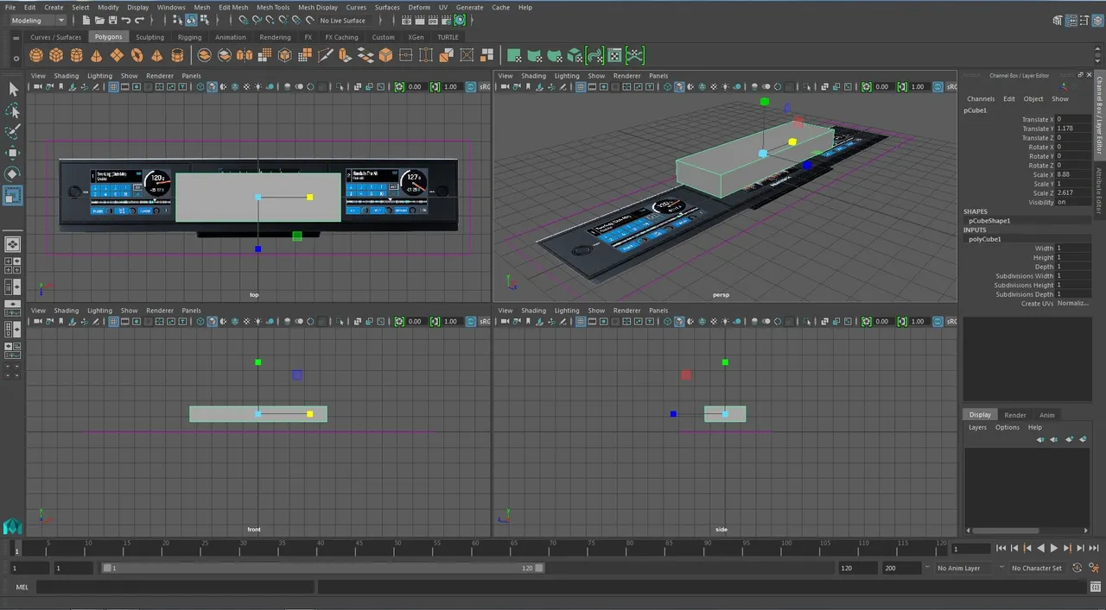Activate the Scale tool in the toolbox

click(x=13, y=196)
